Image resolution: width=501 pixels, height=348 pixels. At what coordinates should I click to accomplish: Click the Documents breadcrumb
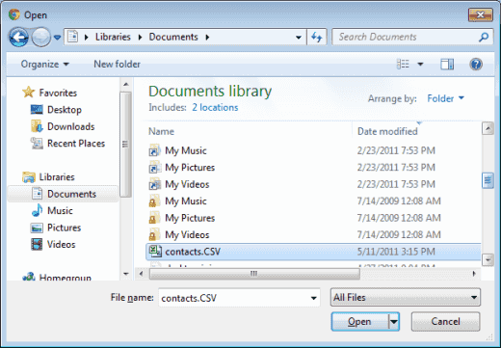click(173, 37)
